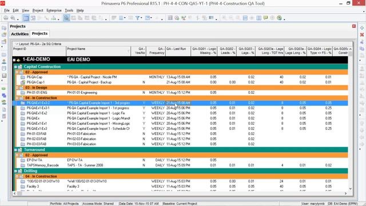Click the top icon on the right bar
366x206 pixels.
click(x=362, y=28)
